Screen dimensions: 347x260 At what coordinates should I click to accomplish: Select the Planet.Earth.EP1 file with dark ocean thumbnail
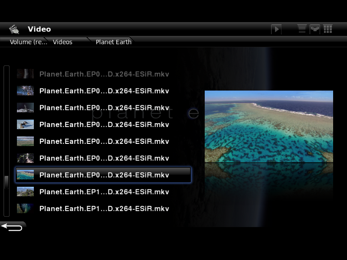click(x=93, y=208)
